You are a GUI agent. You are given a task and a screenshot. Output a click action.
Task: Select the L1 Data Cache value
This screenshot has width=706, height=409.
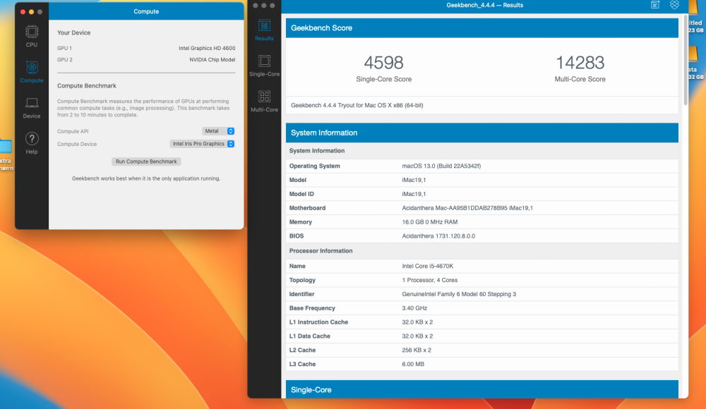(417, 336)
